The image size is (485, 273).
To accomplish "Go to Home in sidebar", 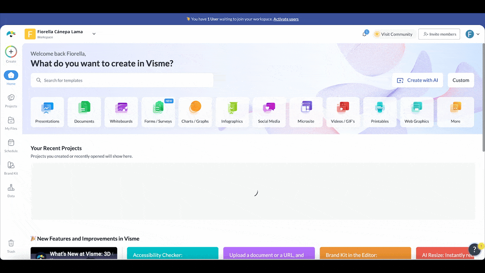I will pos(11,78).
